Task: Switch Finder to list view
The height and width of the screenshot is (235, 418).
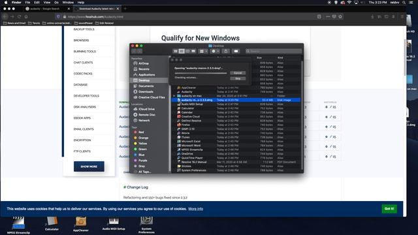Action: (x=182, y=51)
